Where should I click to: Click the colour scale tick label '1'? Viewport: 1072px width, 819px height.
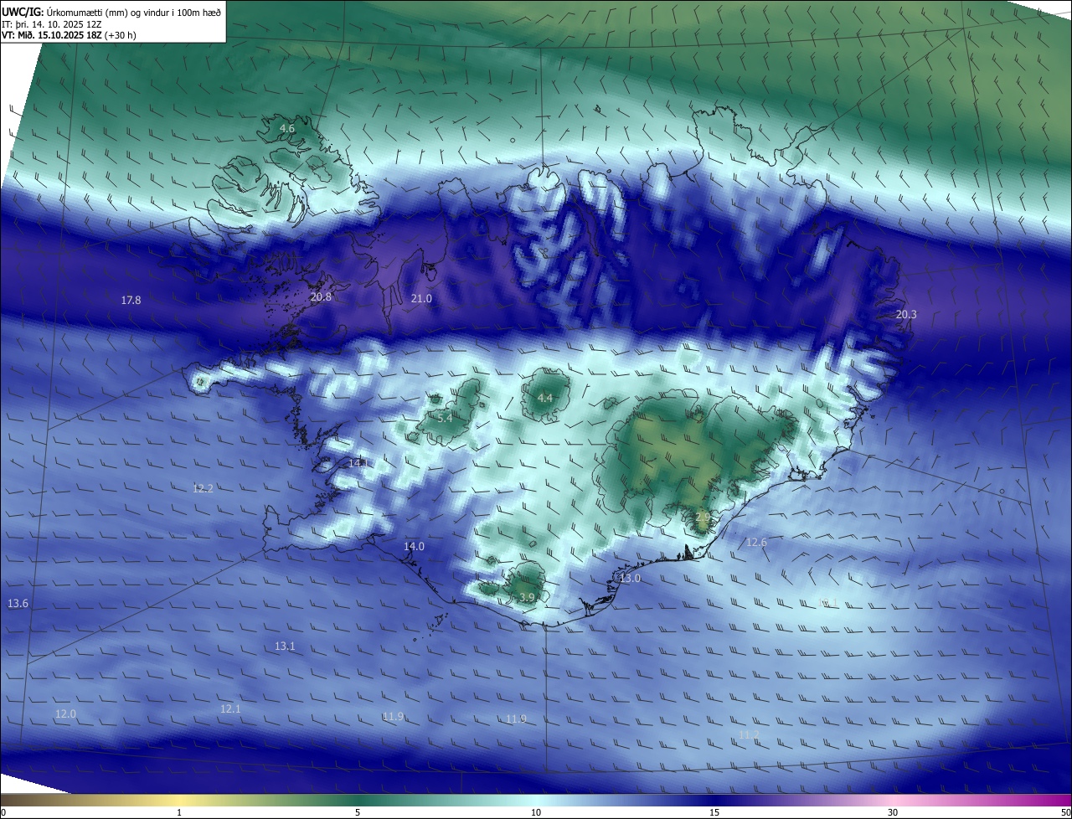(x=179, y=812)
